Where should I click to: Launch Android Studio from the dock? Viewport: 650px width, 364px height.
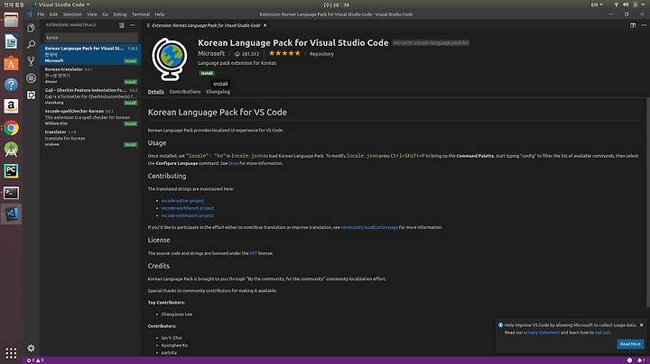[11, 150]
